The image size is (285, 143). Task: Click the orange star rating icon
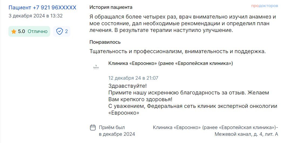(14, 32)
